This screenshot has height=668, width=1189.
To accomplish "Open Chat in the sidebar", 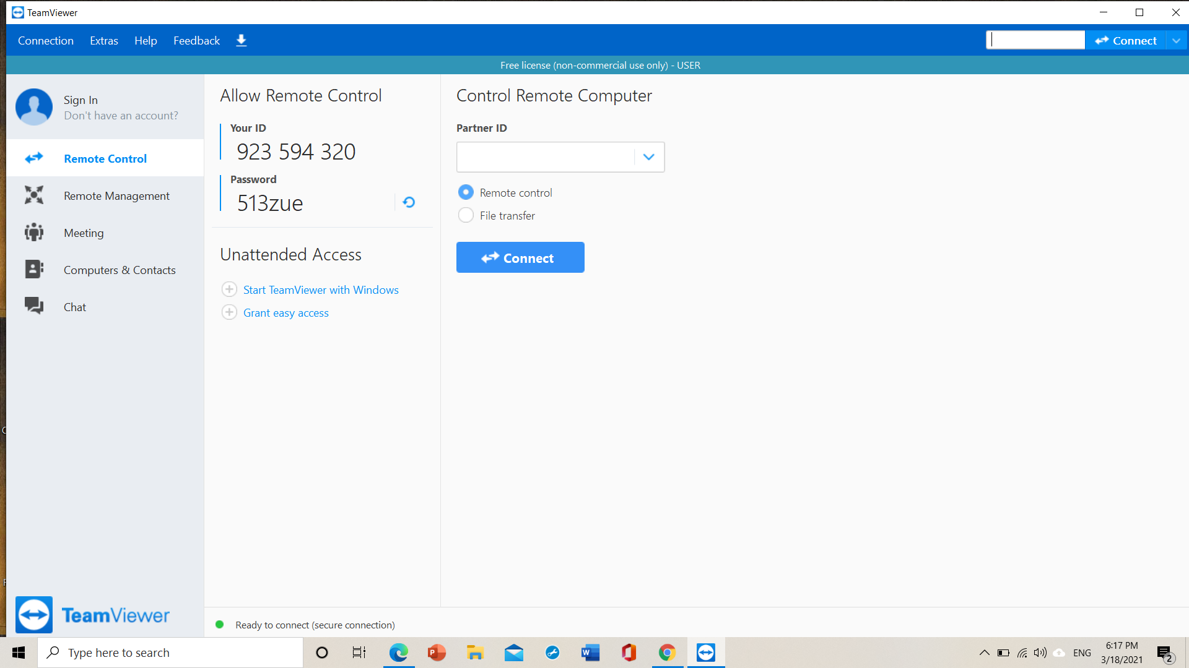I will pyautogui.click(x=105, y=307).
